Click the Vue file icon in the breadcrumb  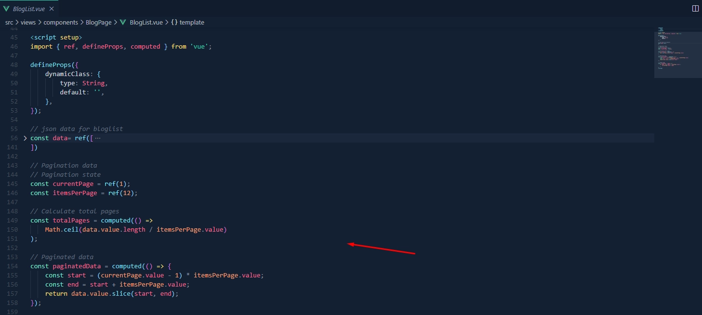click(123, 22)
